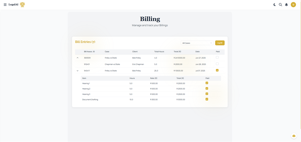Toggle Paid for Document Drafting item
Viewport: 301px width, 142px height.
click(207, 99)
